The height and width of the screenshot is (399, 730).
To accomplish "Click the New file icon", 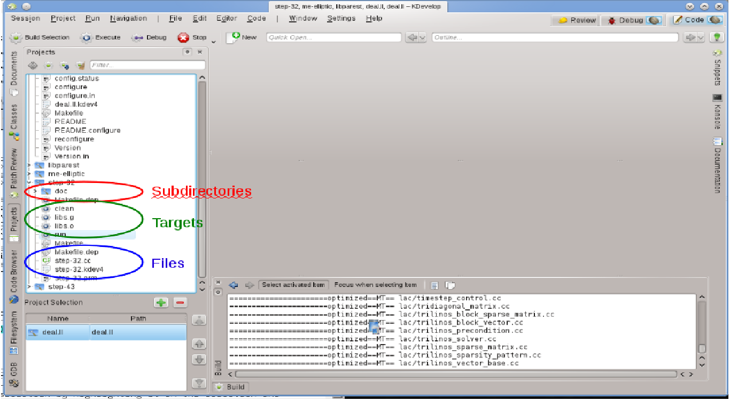I will (x=234, y=37).
